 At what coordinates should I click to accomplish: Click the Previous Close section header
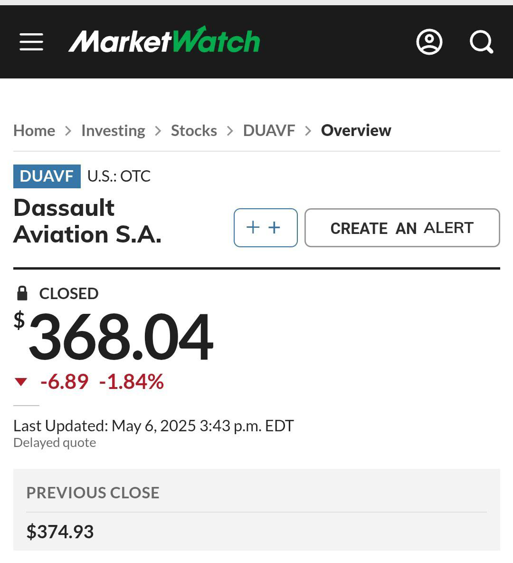[x=93, y=493]
